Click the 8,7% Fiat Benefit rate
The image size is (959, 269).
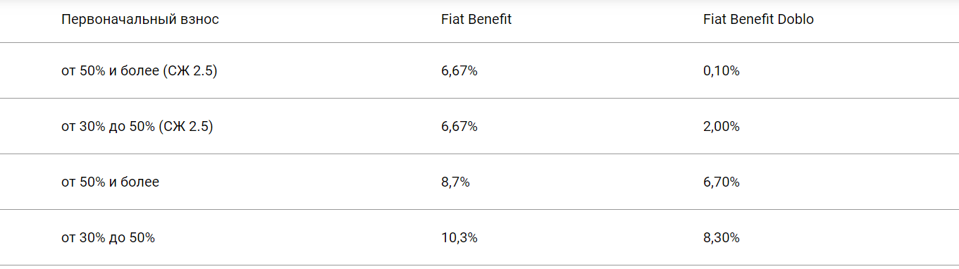(456, 182)
